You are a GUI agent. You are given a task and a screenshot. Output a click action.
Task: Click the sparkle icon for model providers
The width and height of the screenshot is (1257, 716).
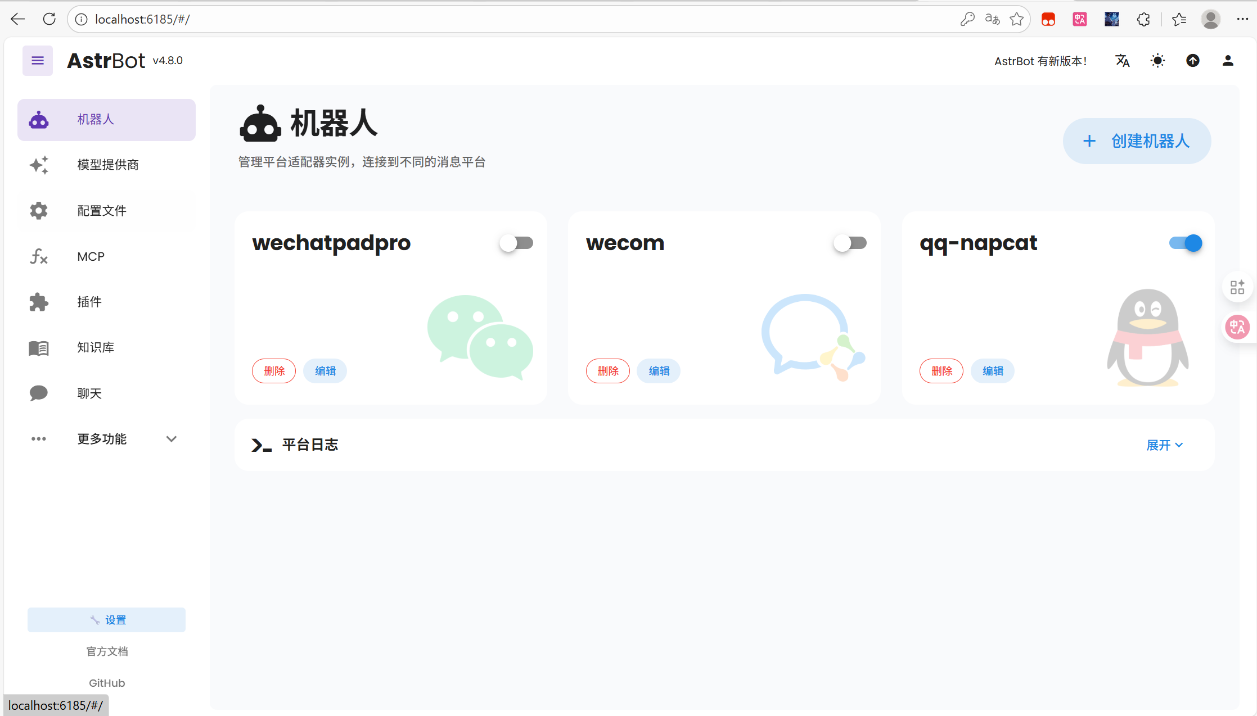point(39,165)
